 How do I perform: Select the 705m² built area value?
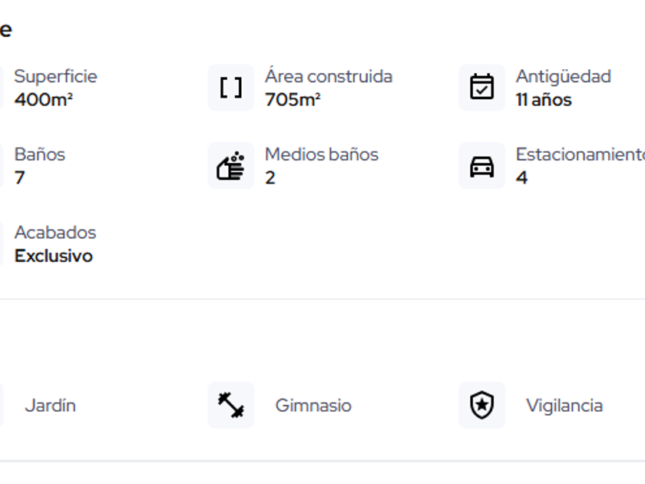293,100
